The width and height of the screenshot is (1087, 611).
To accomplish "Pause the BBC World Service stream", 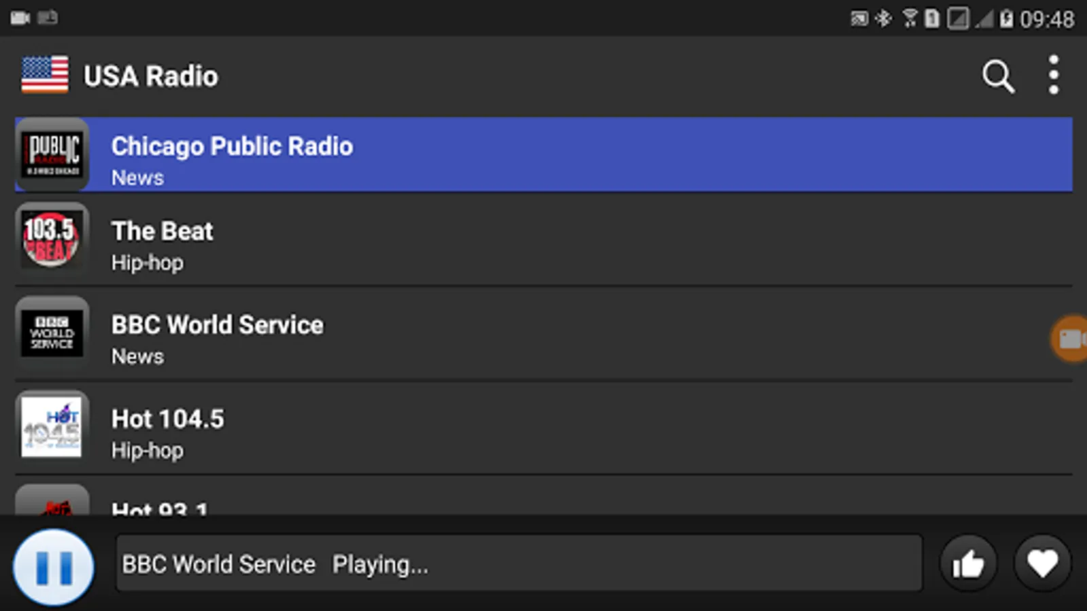I will [x=54, y=567].
